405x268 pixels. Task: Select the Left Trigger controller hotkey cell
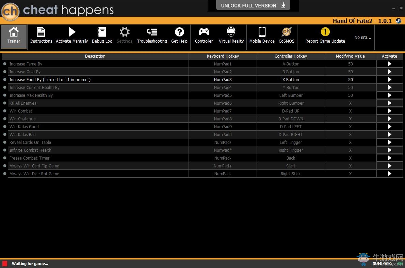click(x=291, y=142)
